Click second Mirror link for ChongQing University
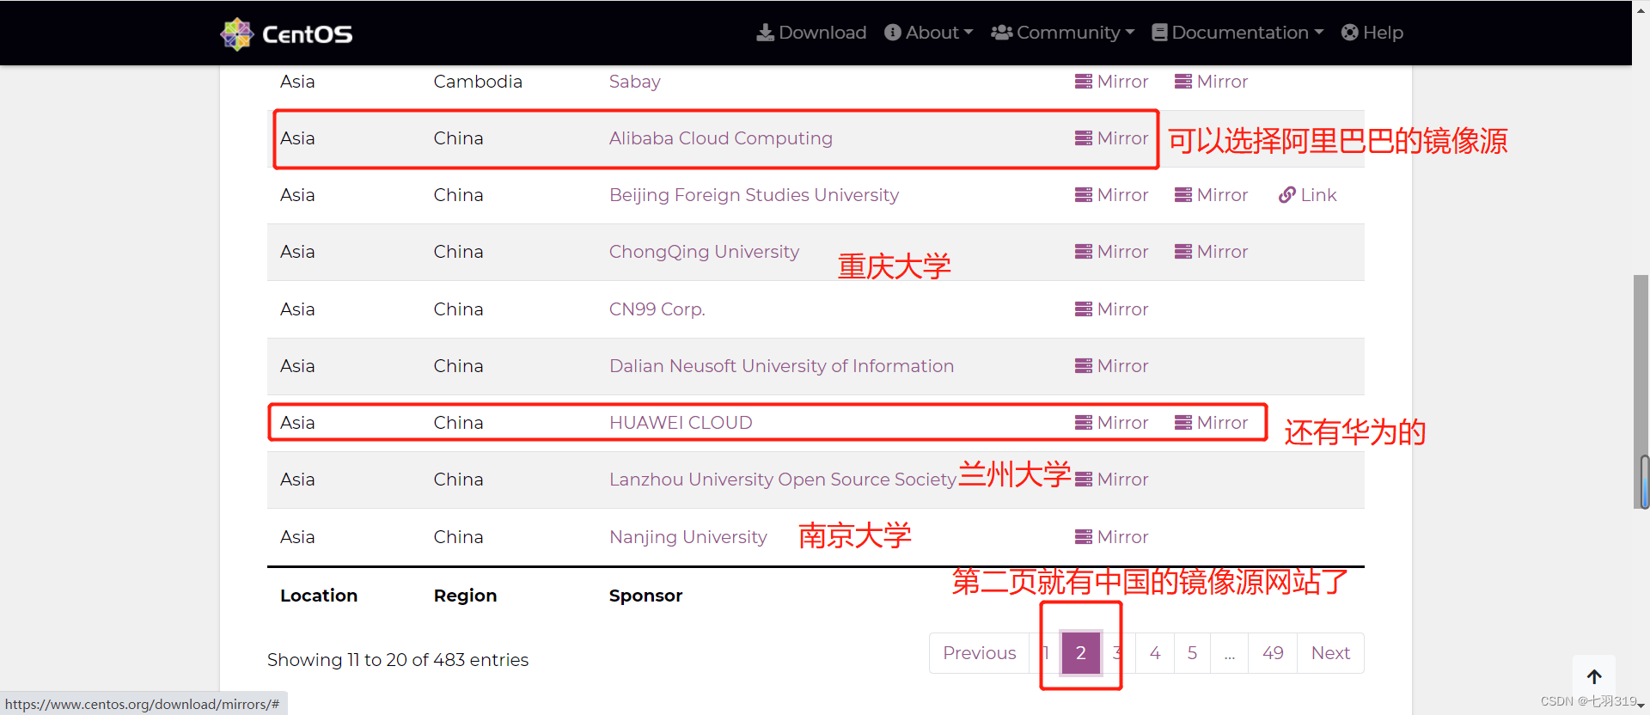Screen dimensions: 1650x715 tap(1211, 252)
